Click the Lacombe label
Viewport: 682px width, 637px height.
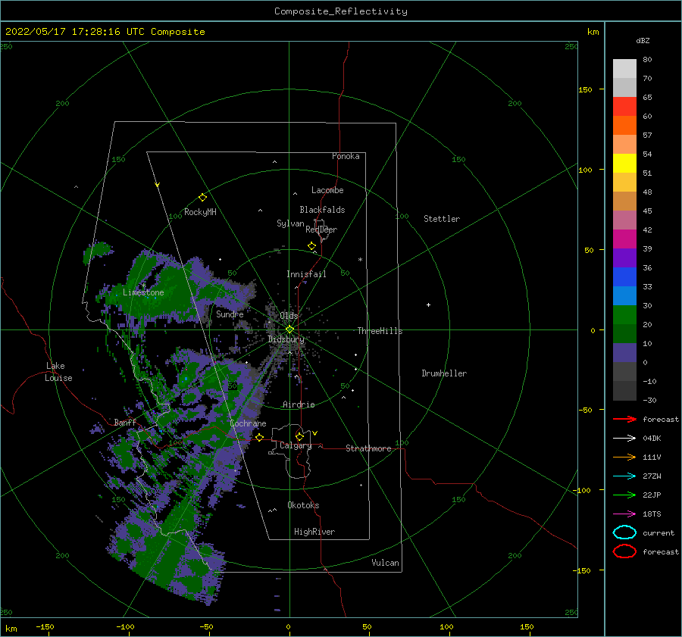click(x=327, y=190)
